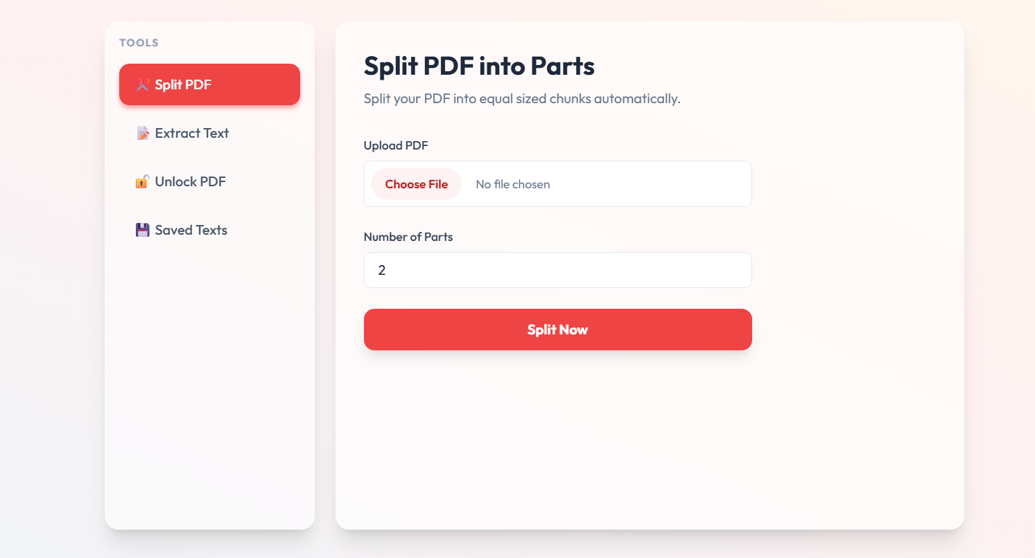Viewport: 1035px width, 558px height.
Task: Go to the Saved Texts label
Action: tap(191, 231)
